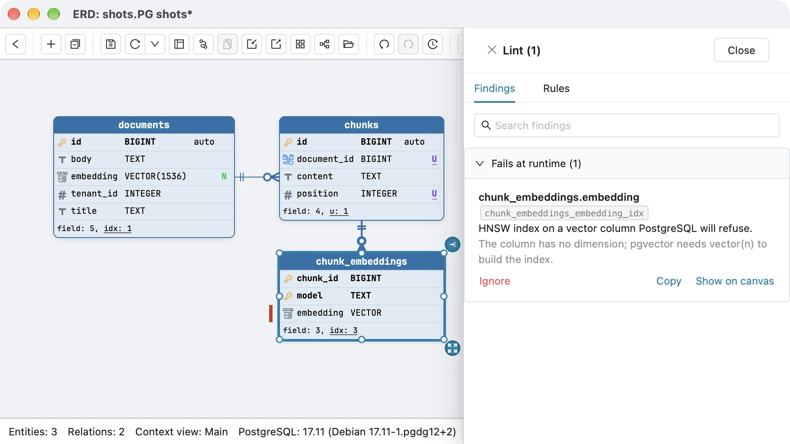Click Show on canvas link
The image size is (790, 444).
pyautogui.click(x=735, y=281)
